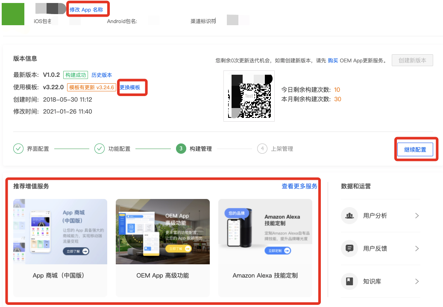Click the 更换模板 link

pos(132,87)
